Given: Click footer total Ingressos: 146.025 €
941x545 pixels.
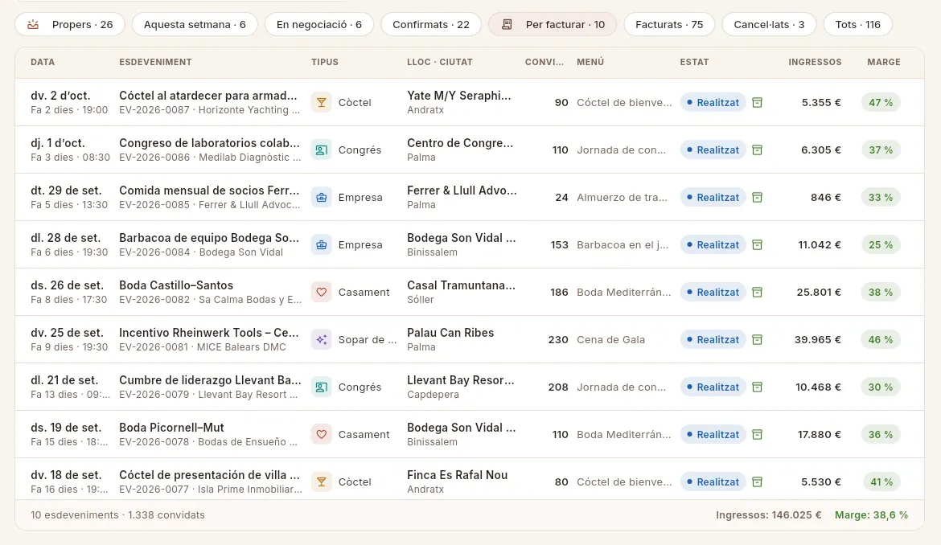Looking at the screenshot, I should (x=768, y=515).
